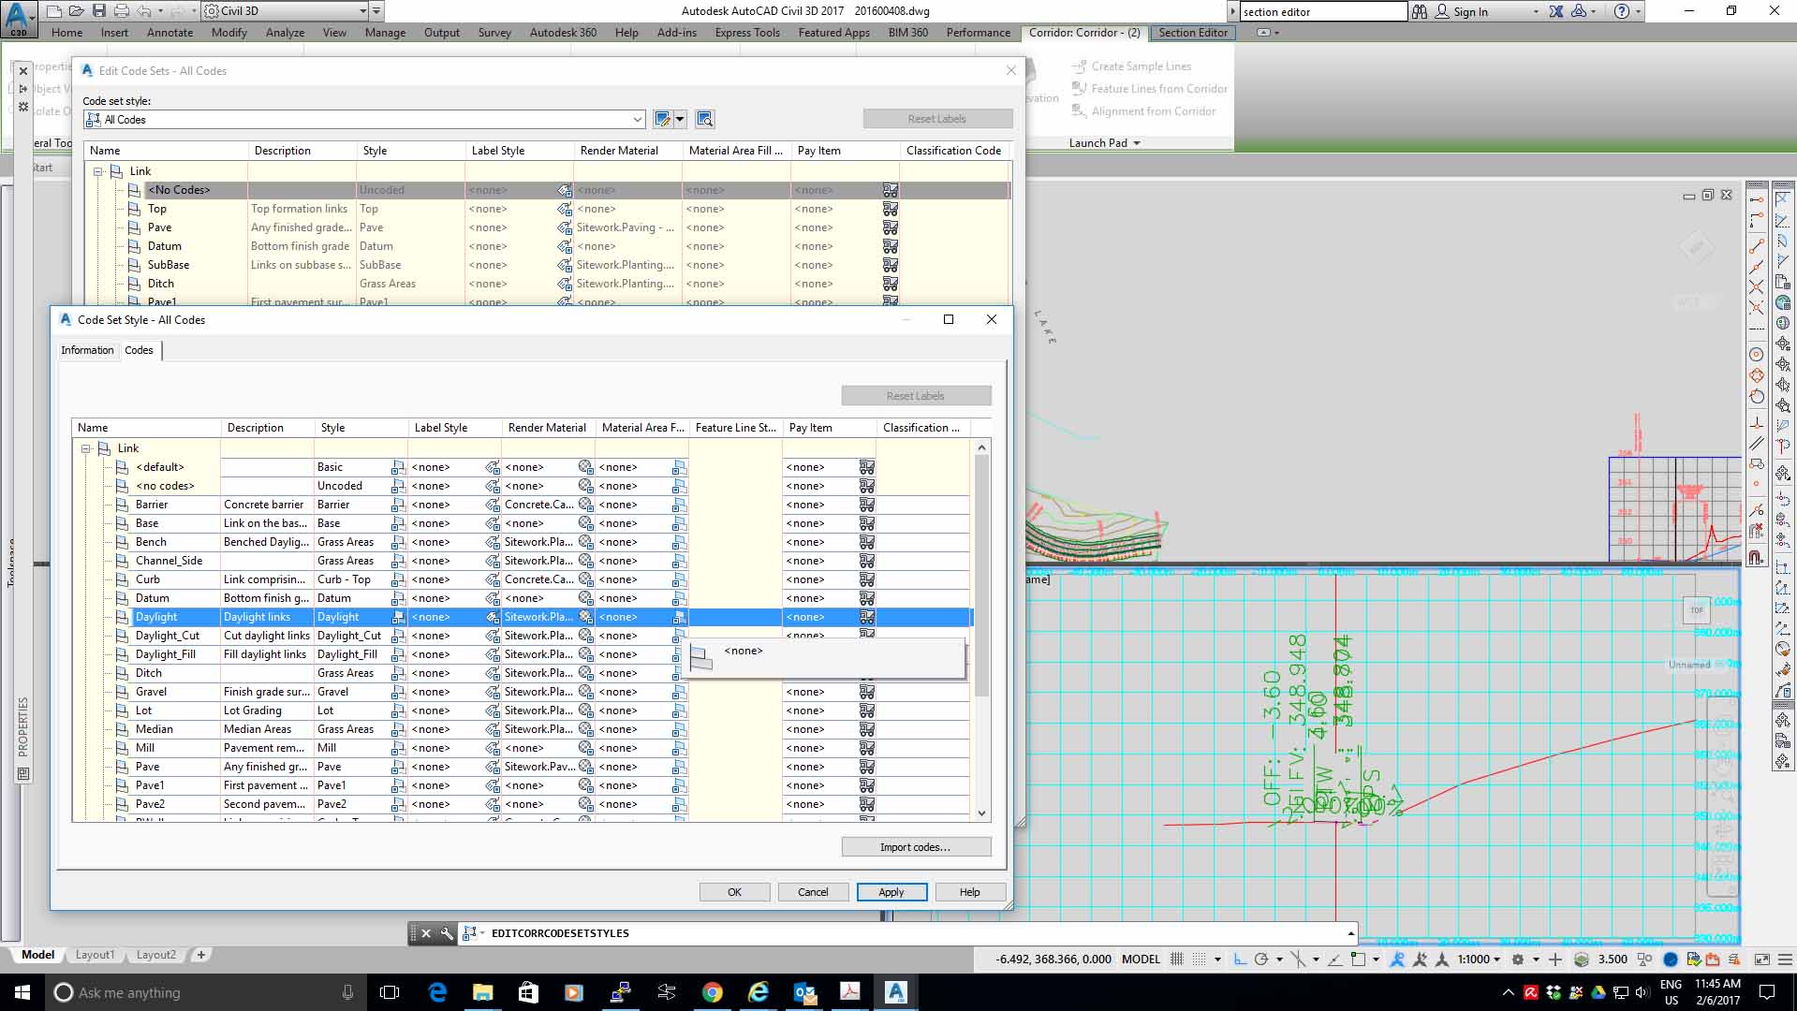The image size is (1797, 1011).
Task: Click the customization menu icon in status bar
Action: click(1786, 960)
